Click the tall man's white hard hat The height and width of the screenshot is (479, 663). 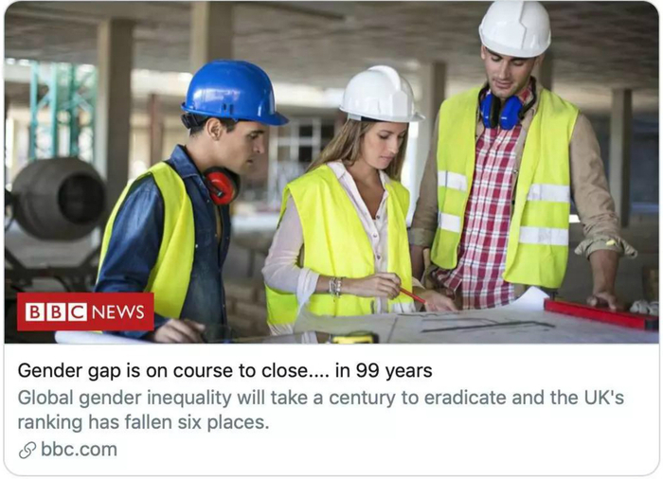[x=515, y=28]
